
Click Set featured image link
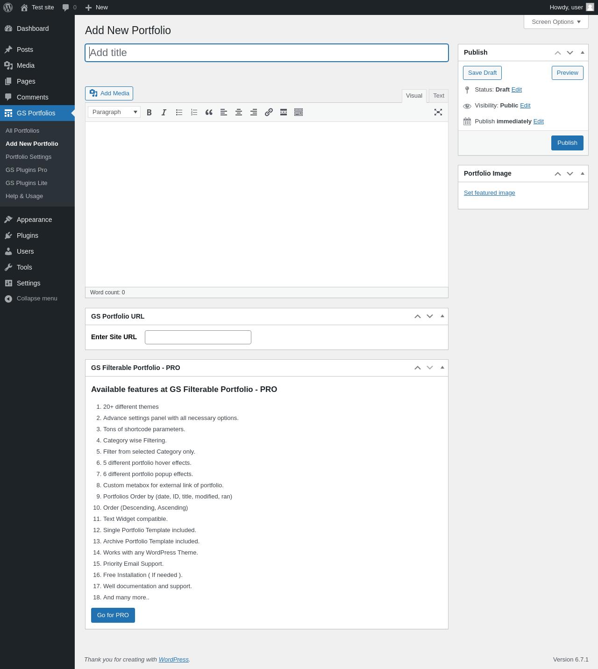(490, 193)
